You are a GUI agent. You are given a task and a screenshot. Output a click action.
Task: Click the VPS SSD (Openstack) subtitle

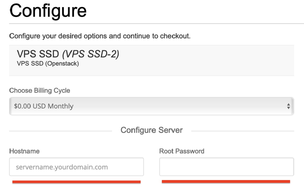pyautogui.click(x=48, y=63)
